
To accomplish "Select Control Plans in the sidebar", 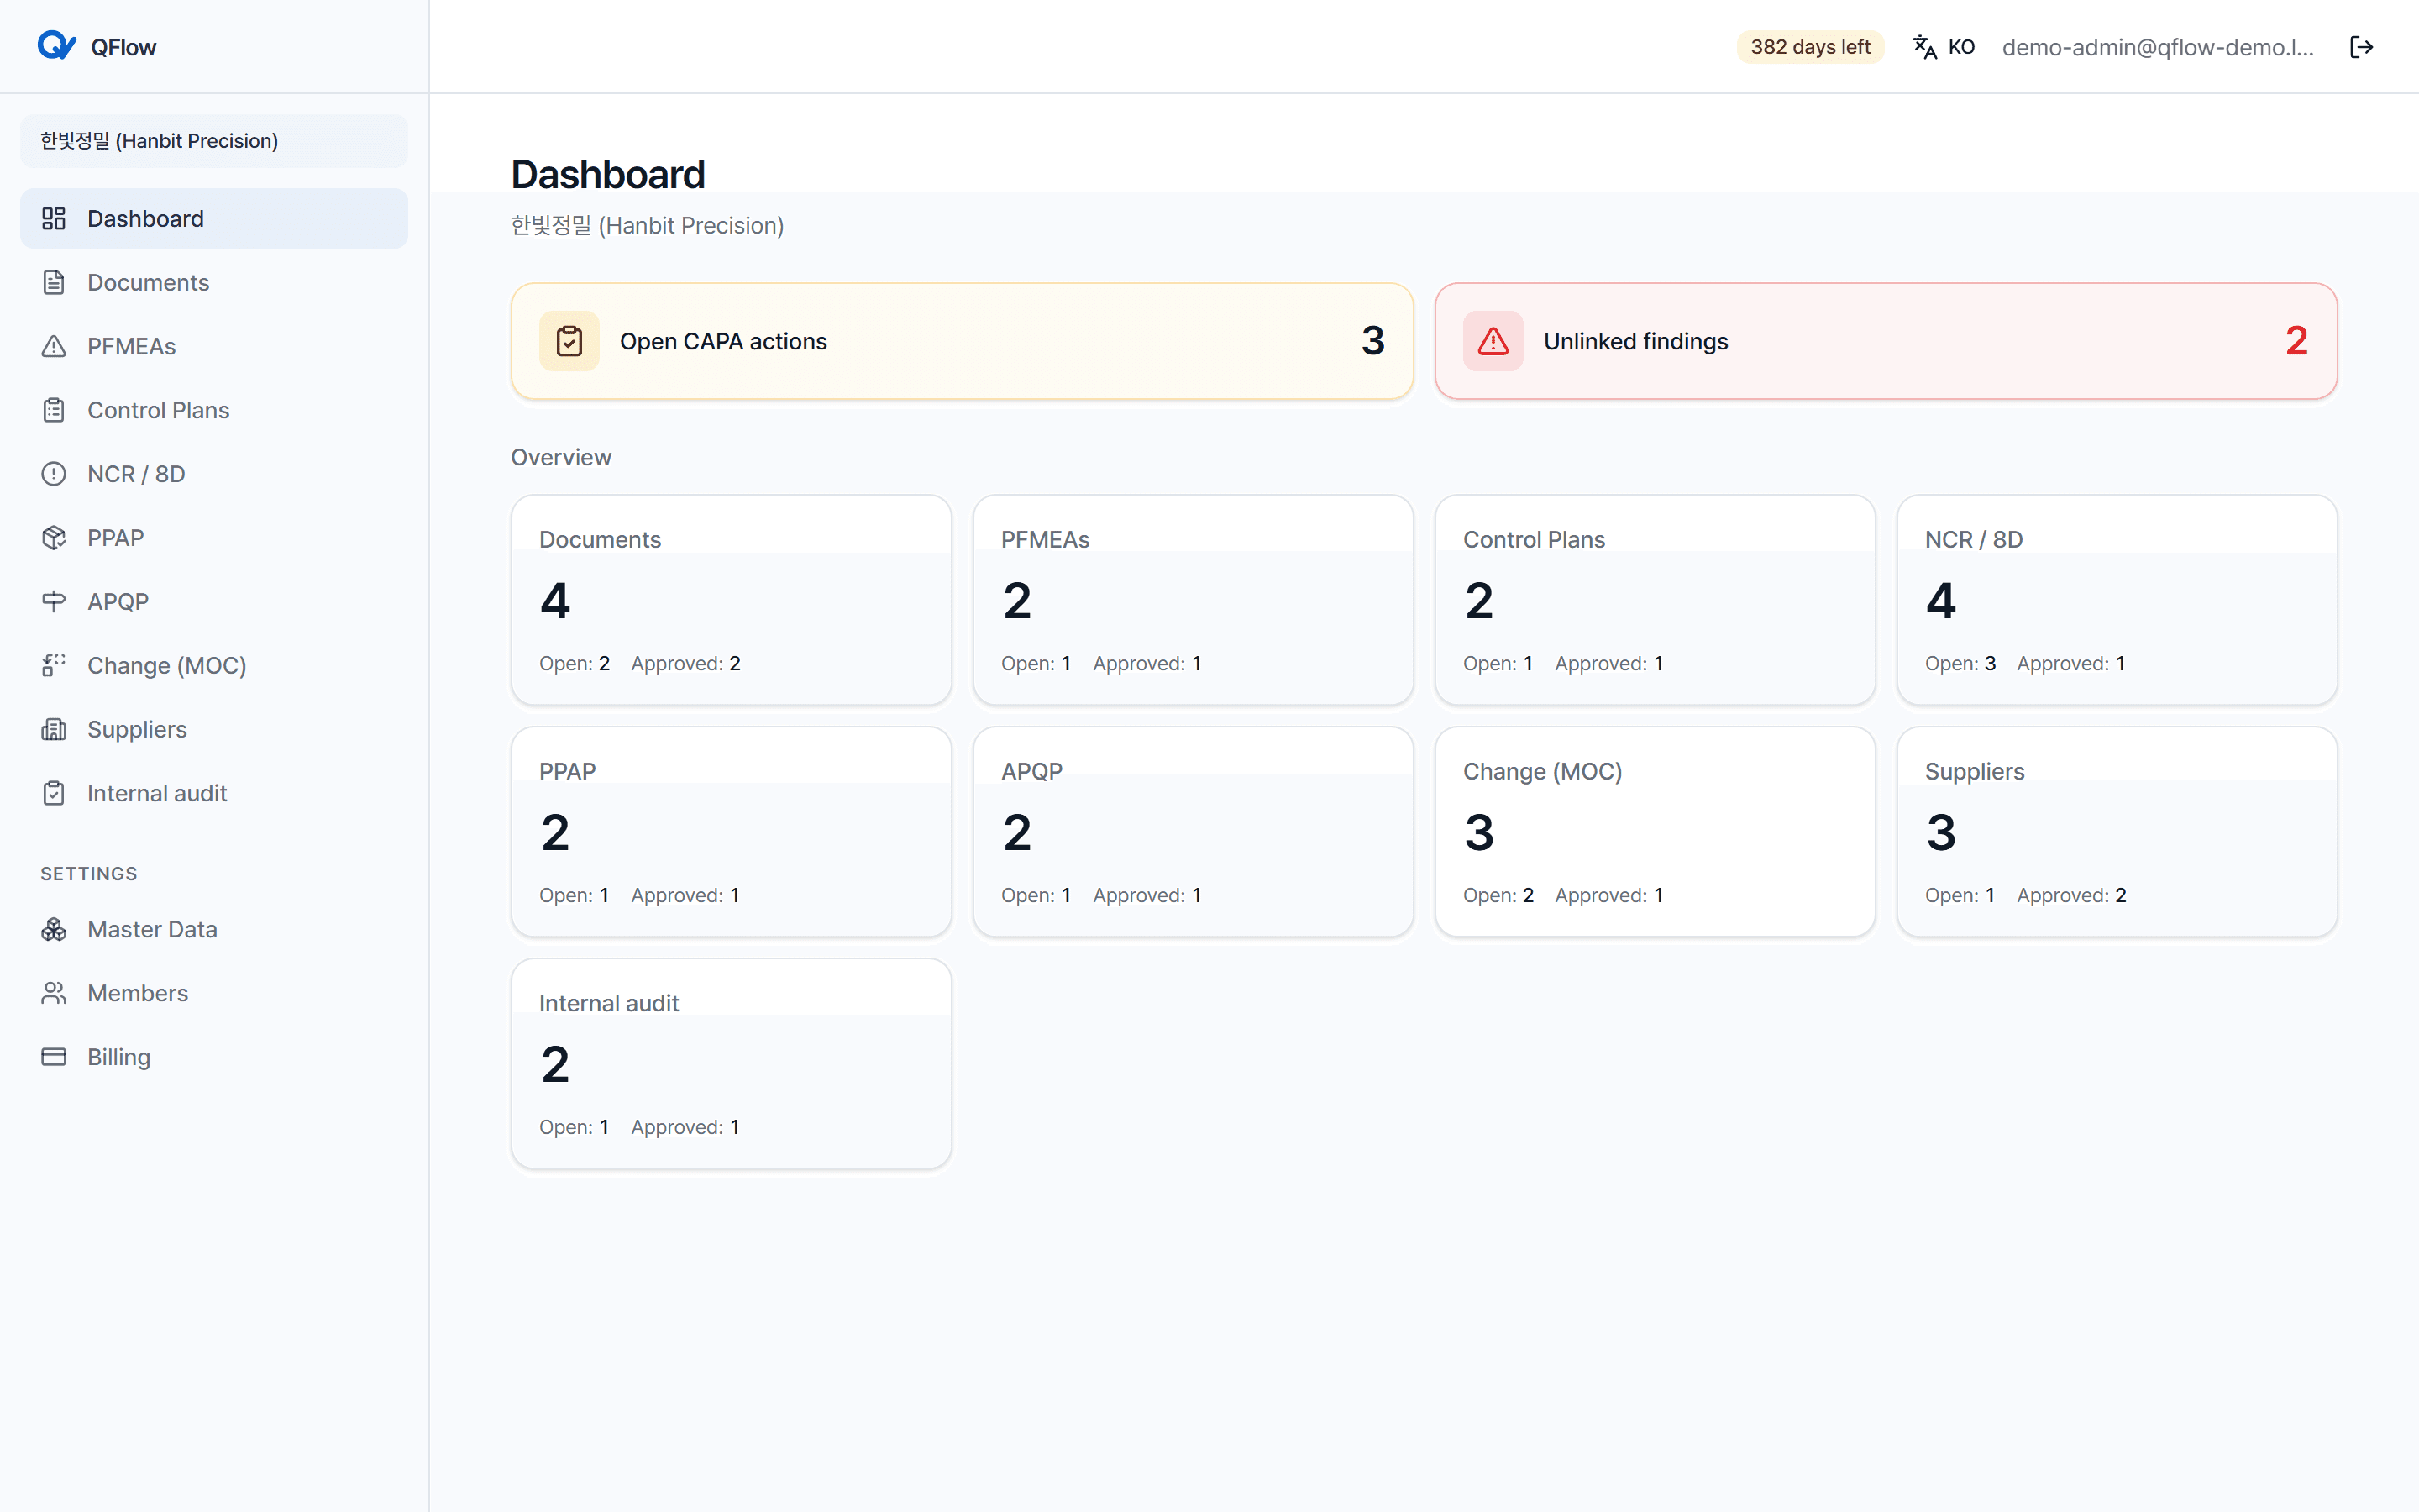I will click(x=214, y=410).
